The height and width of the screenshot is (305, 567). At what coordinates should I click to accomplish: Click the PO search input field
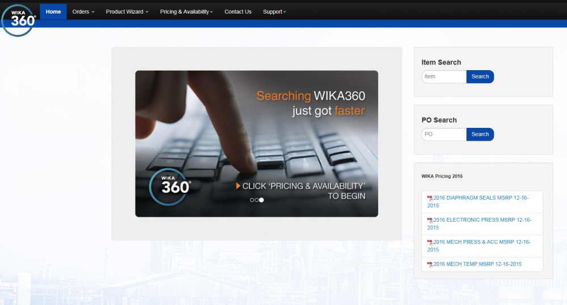[444, 134]
